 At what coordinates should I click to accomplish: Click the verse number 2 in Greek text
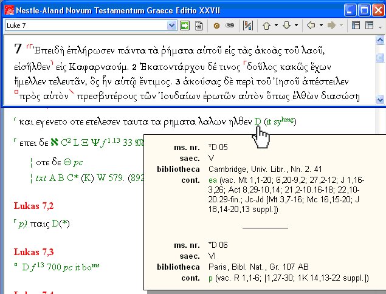134,67
